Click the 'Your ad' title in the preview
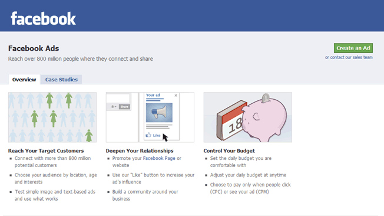Image resolution: width=384 pixels, height=216 pixels. (153, 95)
